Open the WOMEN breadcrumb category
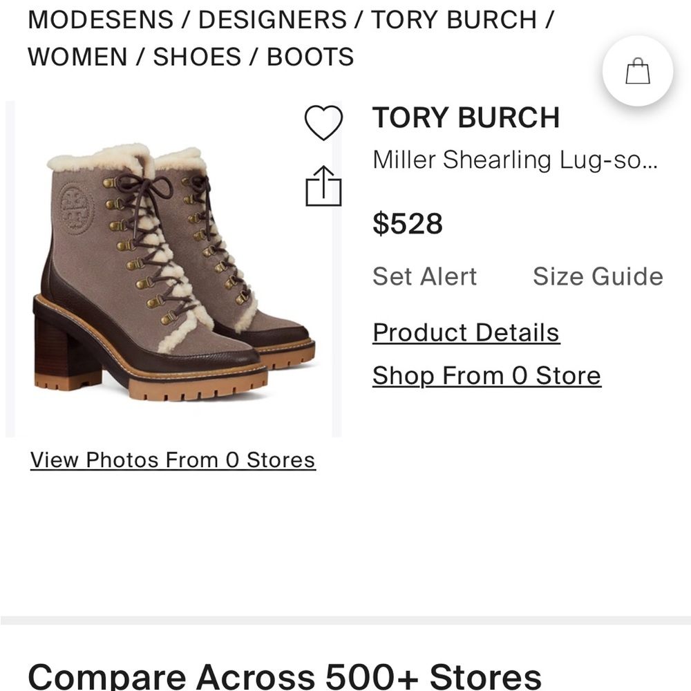The height and width of the screenshot is (691, 691). [x=74, y=57]
